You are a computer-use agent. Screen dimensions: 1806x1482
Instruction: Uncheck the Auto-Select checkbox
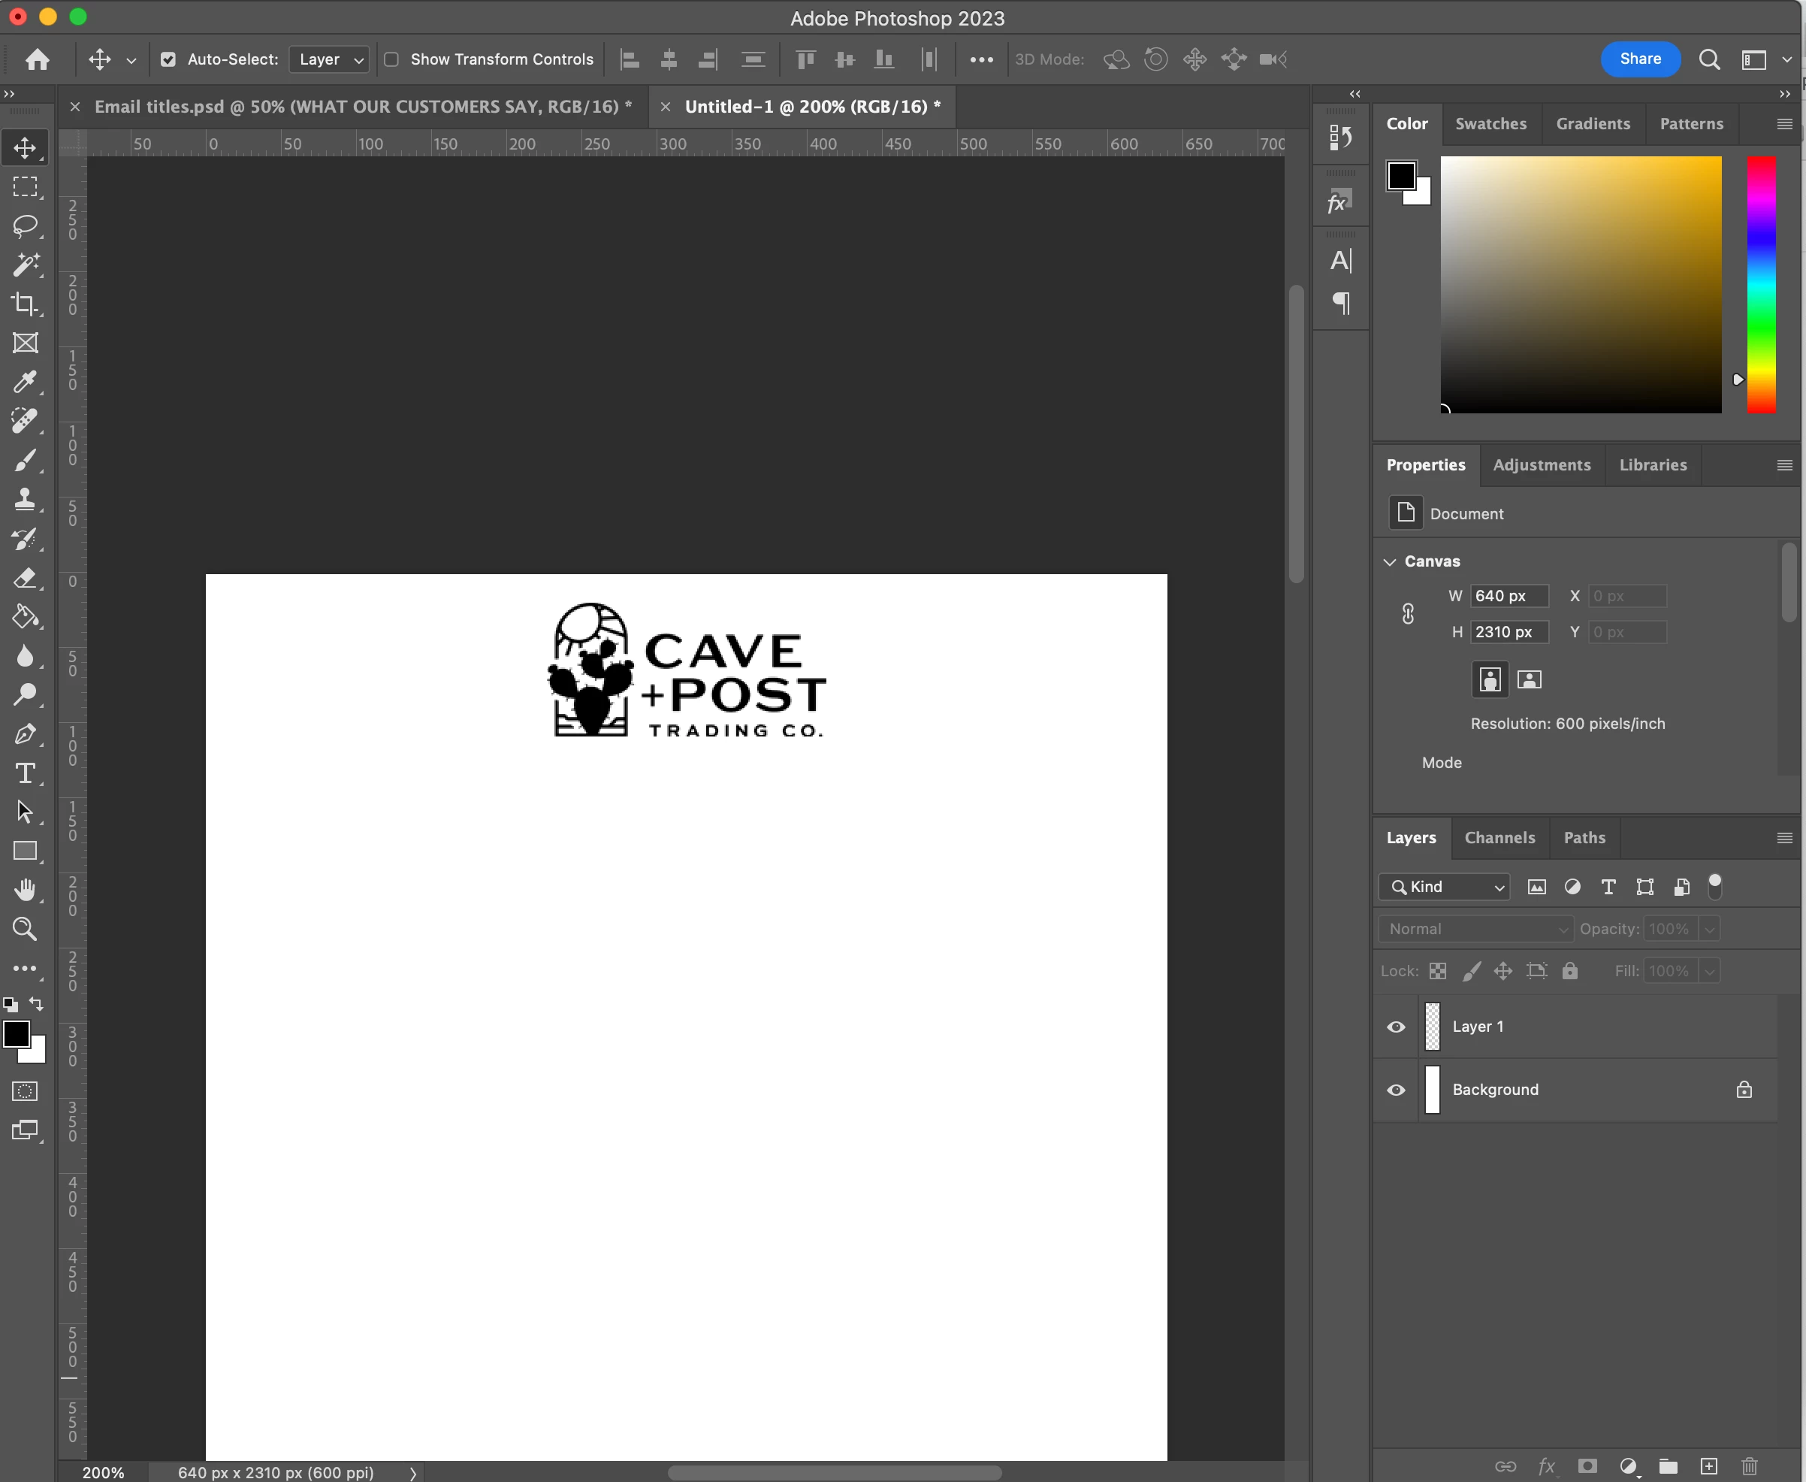pos(168,60)
